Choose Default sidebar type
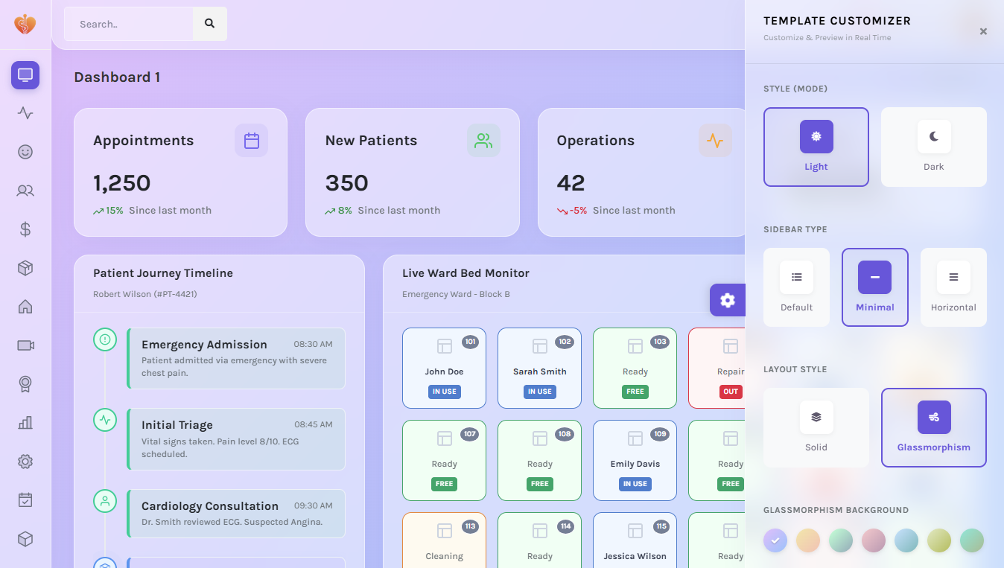 [797, 287]
